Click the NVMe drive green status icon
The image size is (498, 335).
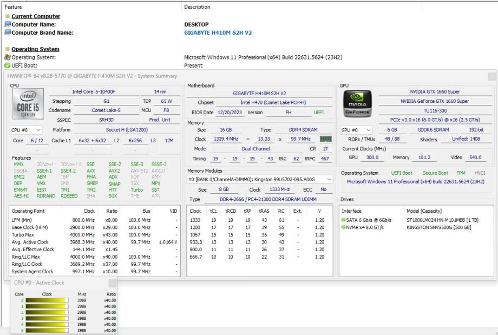point(344,227)
